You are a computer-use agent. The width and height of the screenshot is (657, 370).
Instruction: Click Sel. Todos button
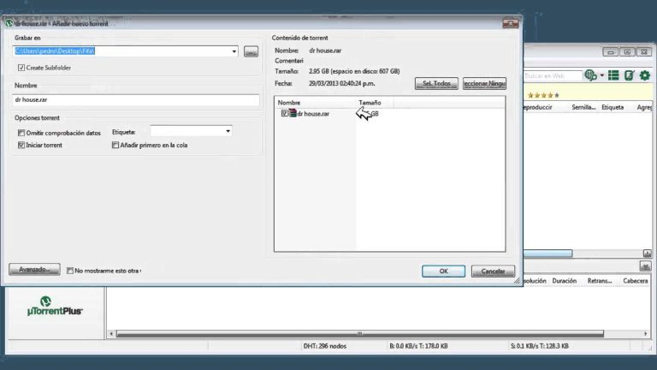tap(436, 83)
